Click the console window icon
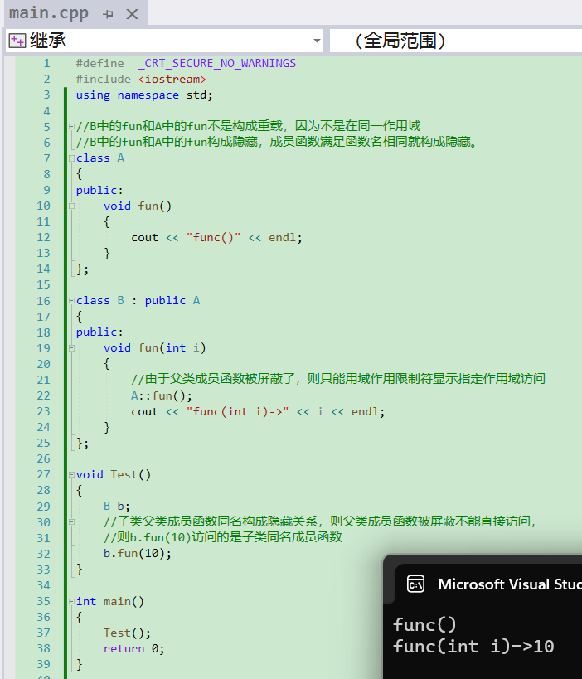Screen dimensions: 582x679 click(x=415, y=584)
